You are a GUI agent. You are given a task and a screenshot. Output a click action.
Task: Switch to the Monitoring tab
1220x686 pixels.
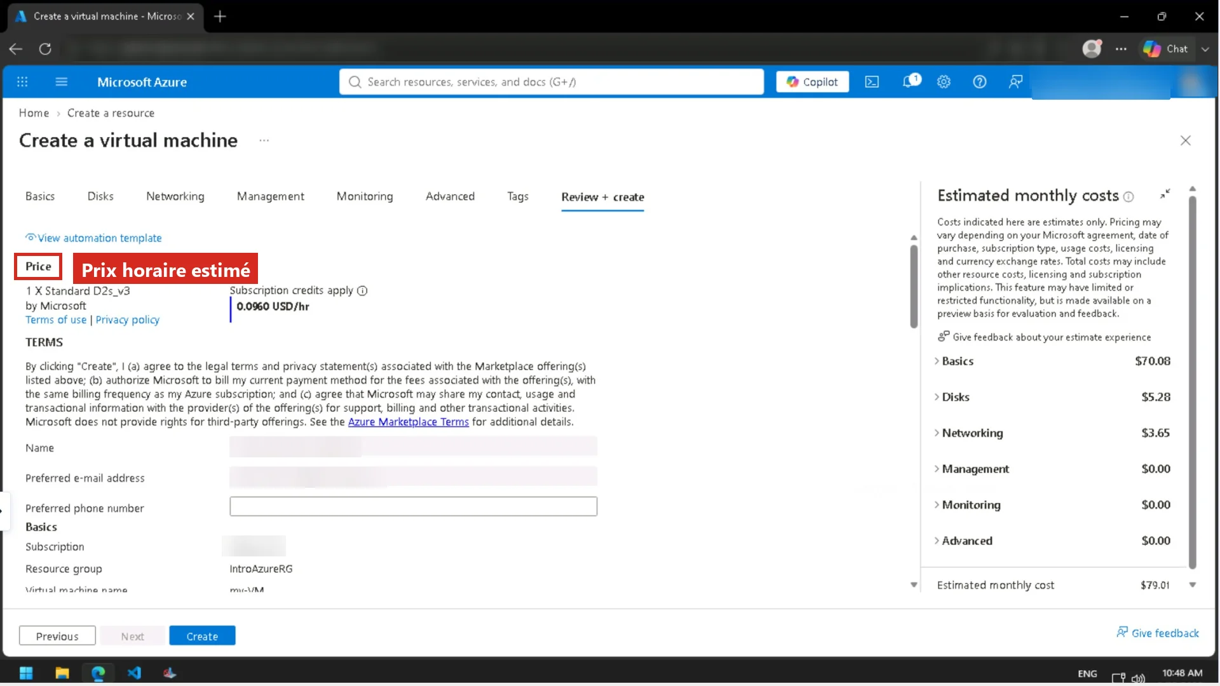point(365,196)
